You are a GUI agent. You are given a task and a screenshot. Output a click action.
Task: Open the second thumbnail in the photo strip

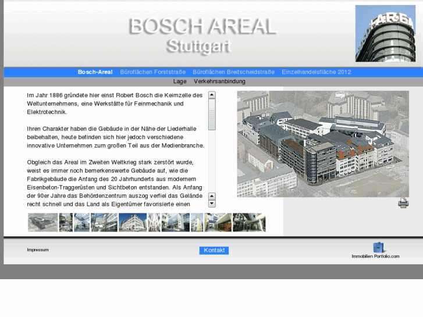66,222
